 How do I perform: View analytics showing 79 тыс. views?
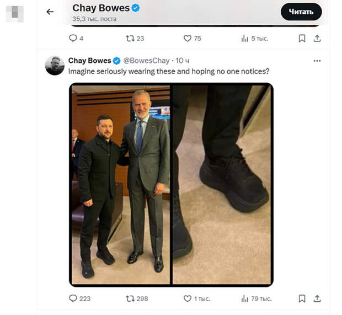(245, 298)
